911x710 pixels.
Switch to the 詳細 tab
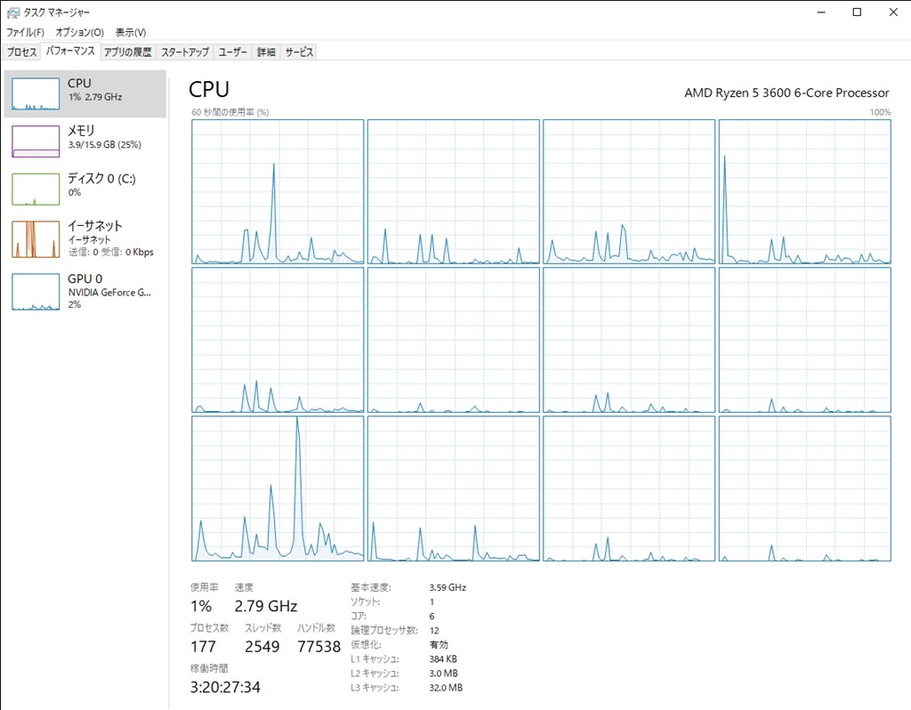[266, 52]
